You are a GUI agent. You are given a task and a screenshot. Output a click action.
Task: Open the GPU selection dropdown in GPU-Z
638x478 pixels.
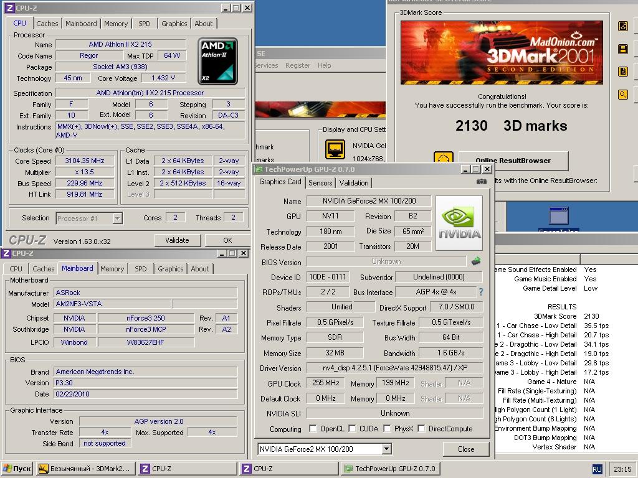click(386, 449)
